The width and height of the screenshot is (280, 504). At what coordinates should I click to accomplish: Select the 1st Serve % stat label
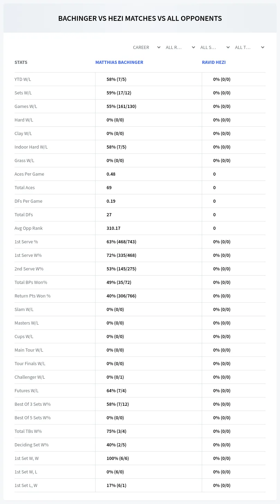pyautogui.click(x=26, y=242)
